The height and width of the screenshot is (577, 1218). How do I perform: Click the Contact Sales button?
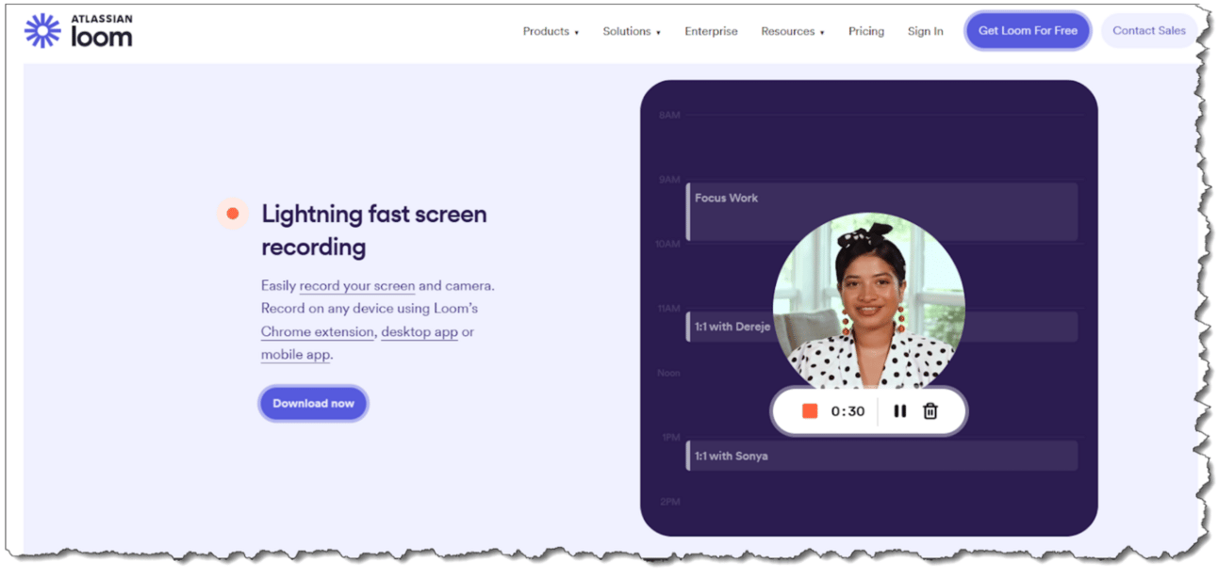1149,30
